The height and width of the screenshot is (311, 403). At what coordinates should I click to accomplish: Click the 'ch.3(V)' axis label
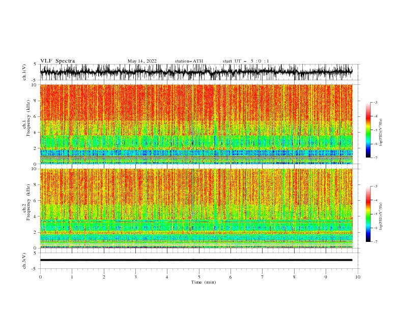pyautogui.click(x=24, y=261)
